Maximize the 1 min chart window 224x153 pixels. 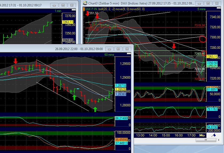(x=63, y=5)
